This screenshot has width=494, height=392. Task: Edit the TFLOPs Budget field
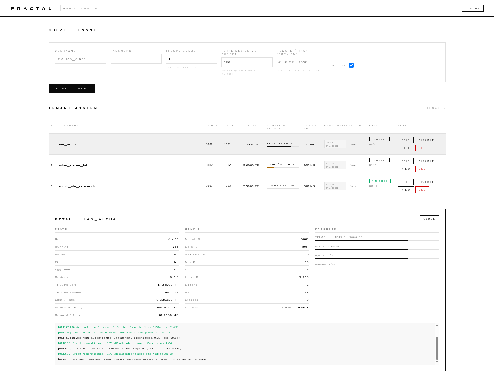tap(191, 59)
